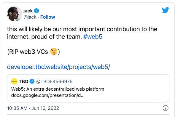Open the quoted Web5 tweet text
The image size is (178, 117).
[x=58, y=89]
